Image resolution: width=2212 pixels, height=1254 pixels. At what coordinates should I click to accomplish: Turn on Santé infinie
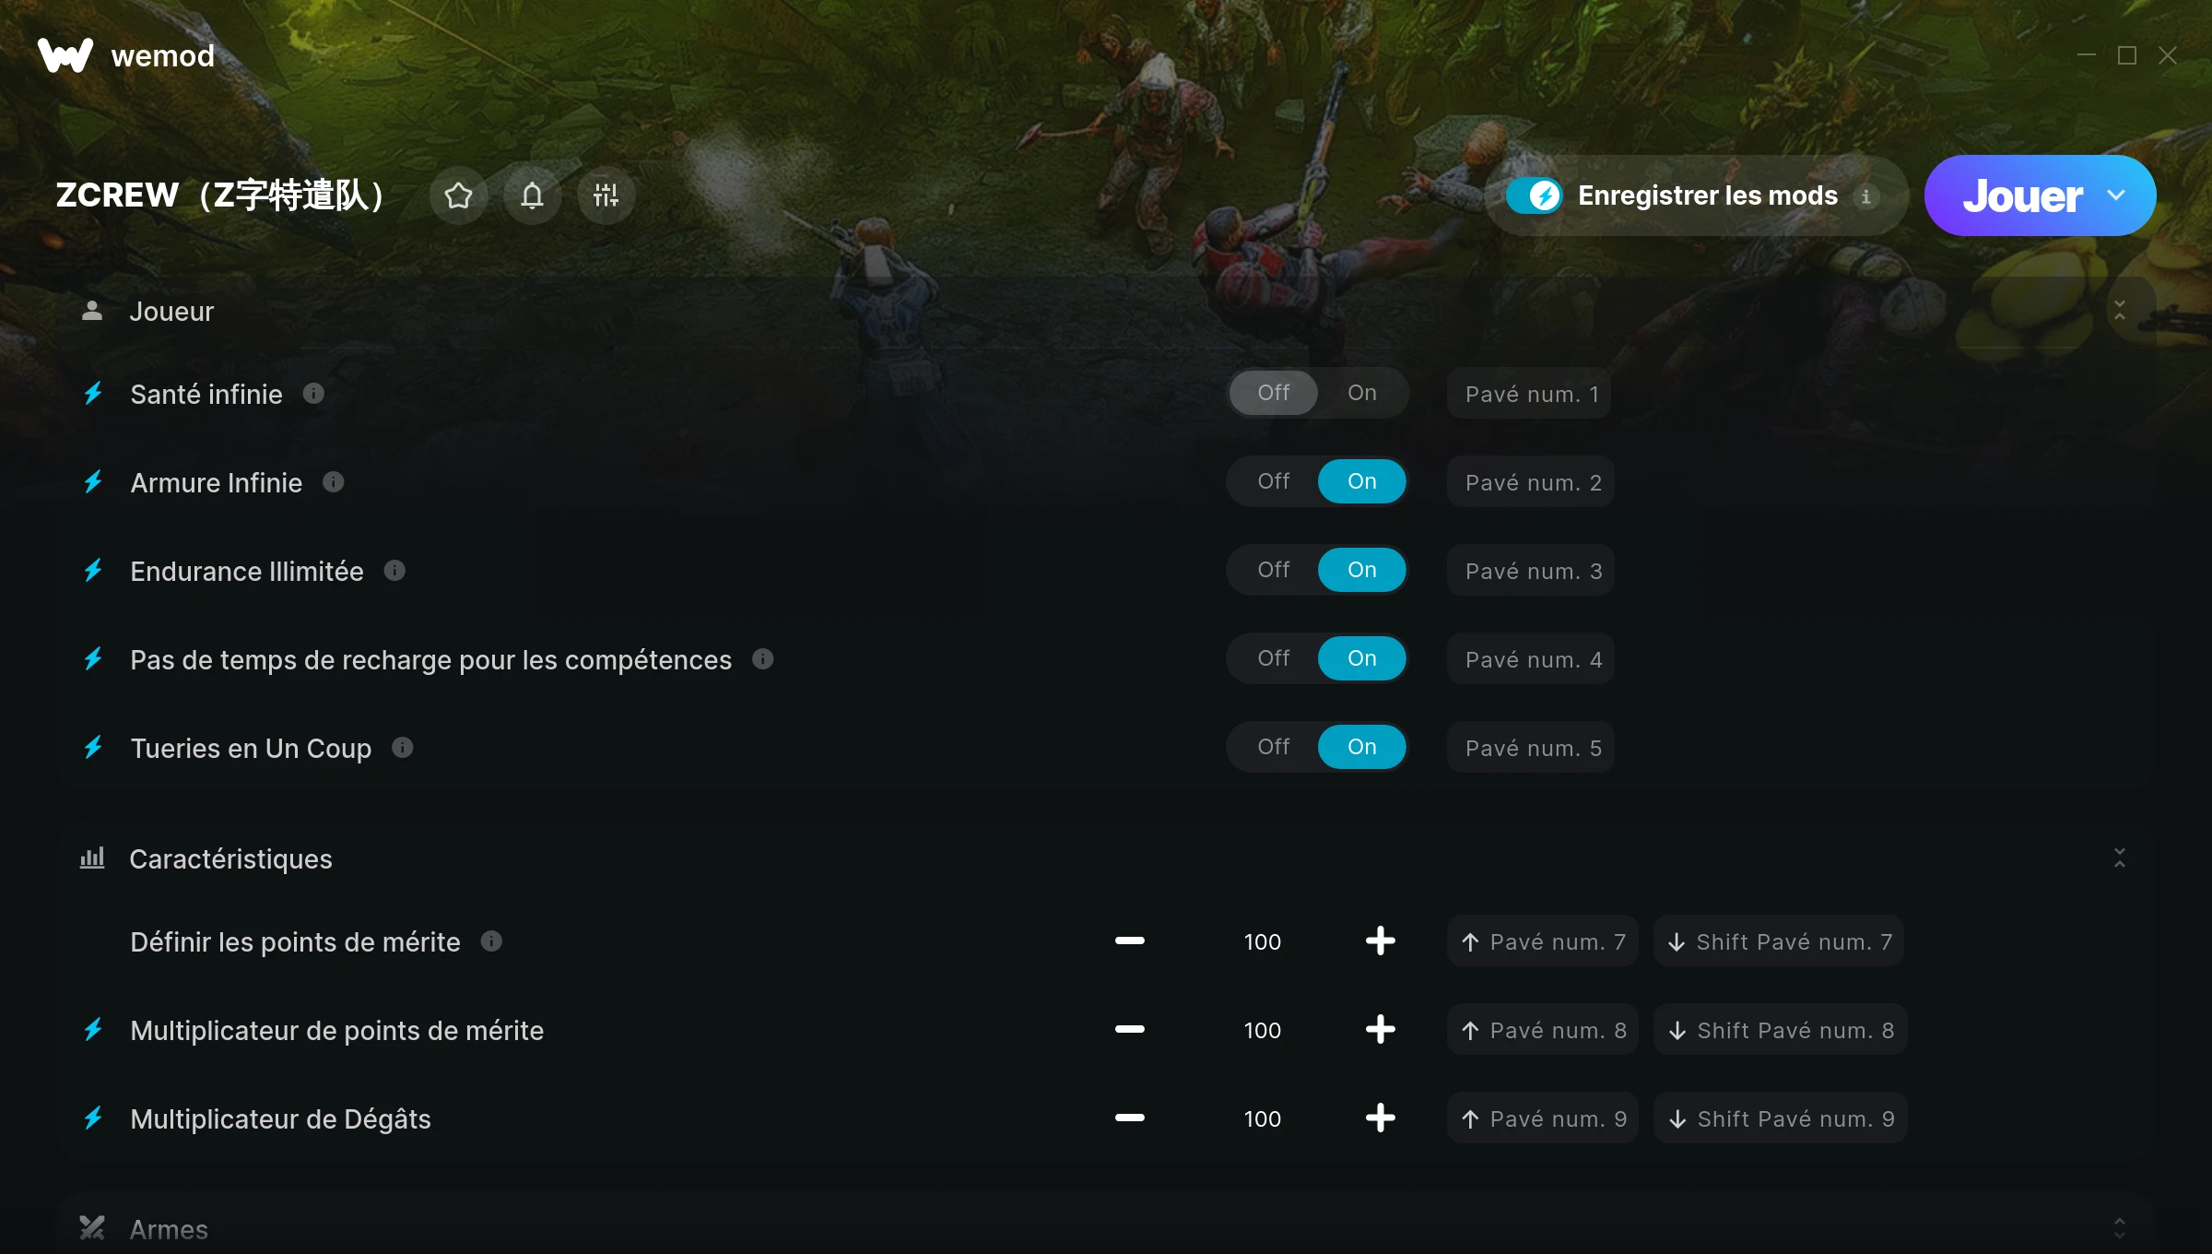[x=1361, y=393]
